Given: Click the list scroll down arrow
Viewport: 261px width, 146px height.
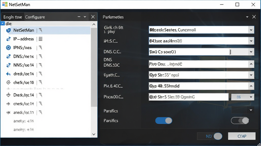Looking at the screenshot, I should pyautogui.click(x=94, y=134).
